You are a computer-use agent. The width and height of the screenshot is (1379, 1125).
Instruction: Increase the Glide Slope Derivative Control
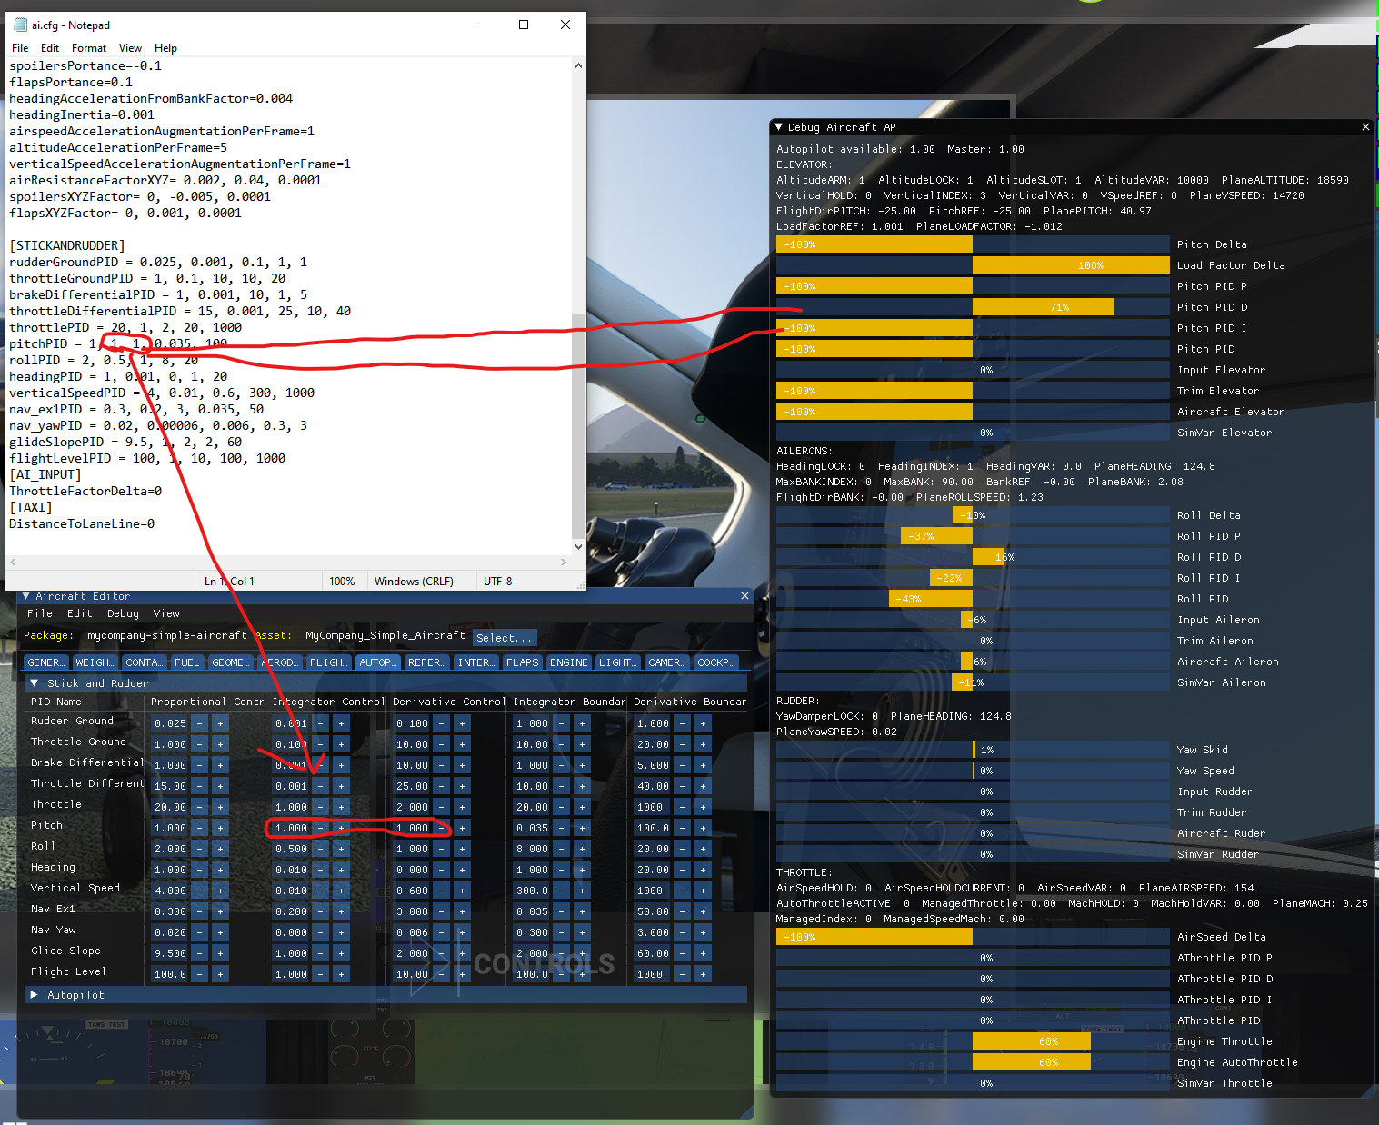(x=461, y=952)
